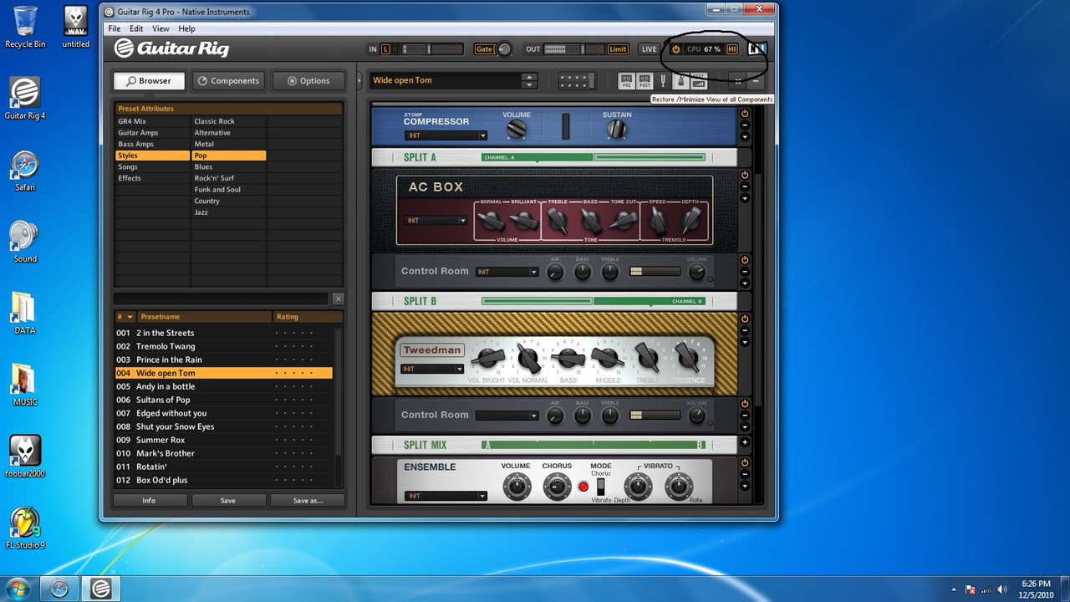Open the View menu

tap(160, 28)
